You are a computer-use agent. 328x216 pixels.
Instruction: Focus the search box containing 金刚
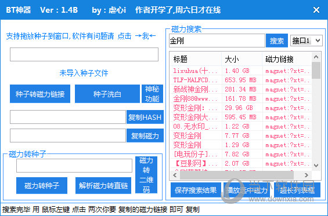pyautogui.click(x=217, y=41)
